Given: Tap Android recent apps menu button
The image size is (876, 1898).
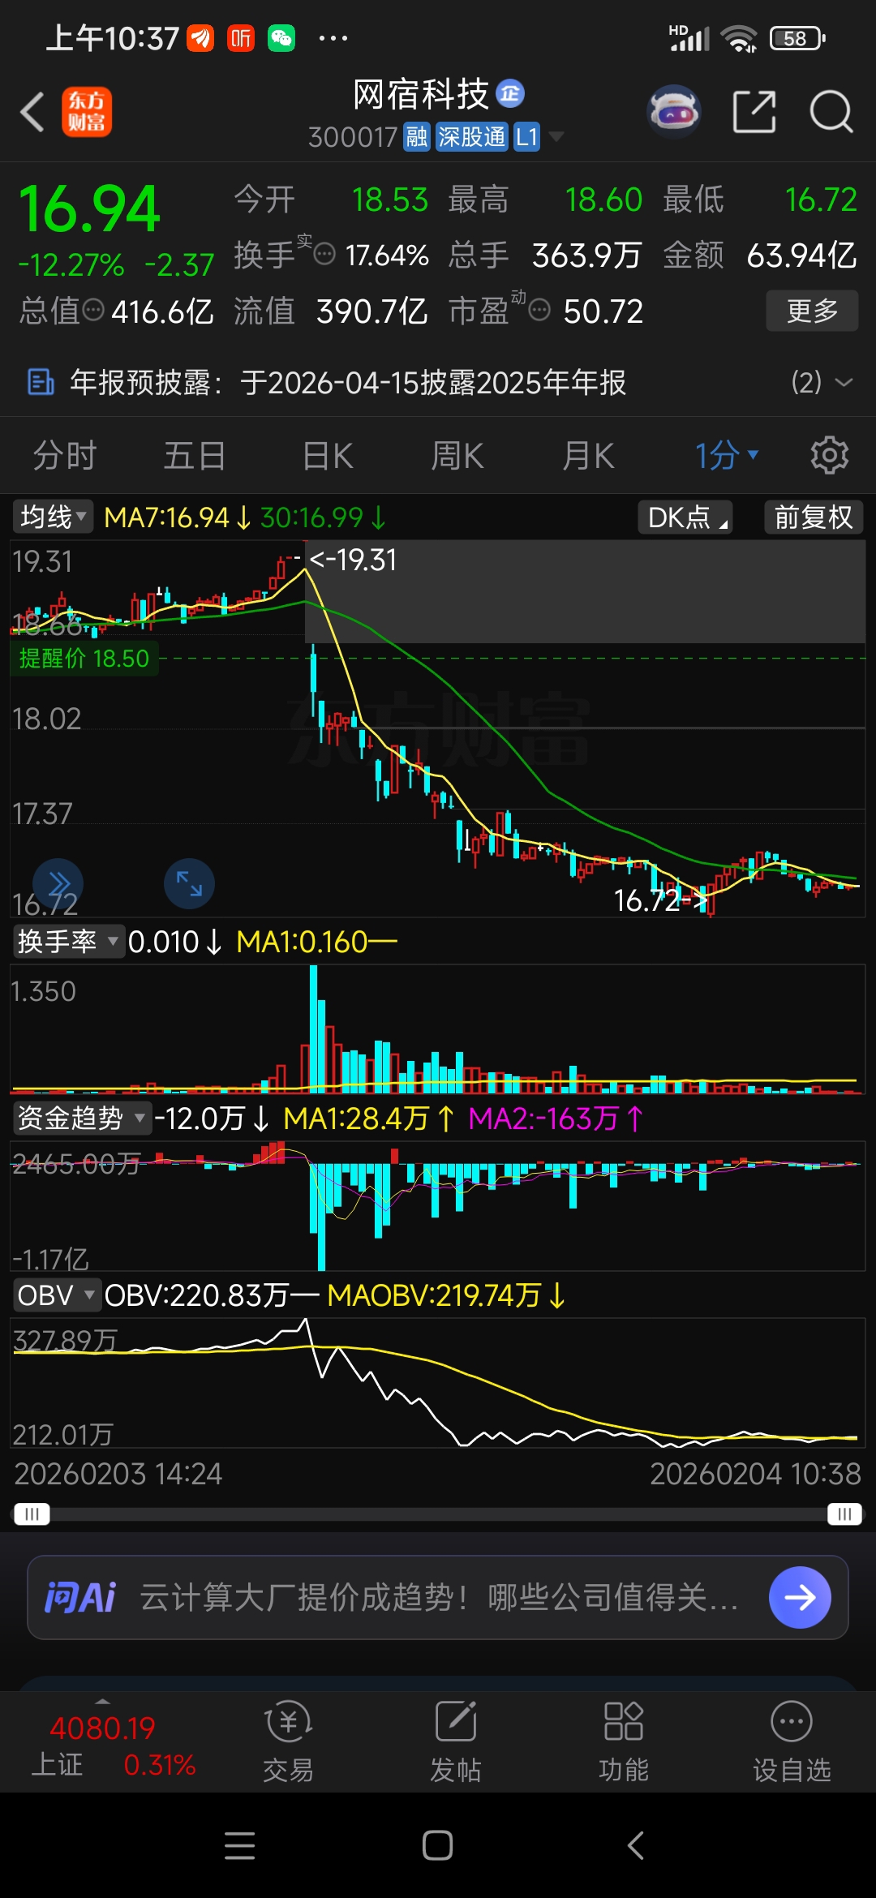Looking at the screenshot, I should pos(239,1845).
